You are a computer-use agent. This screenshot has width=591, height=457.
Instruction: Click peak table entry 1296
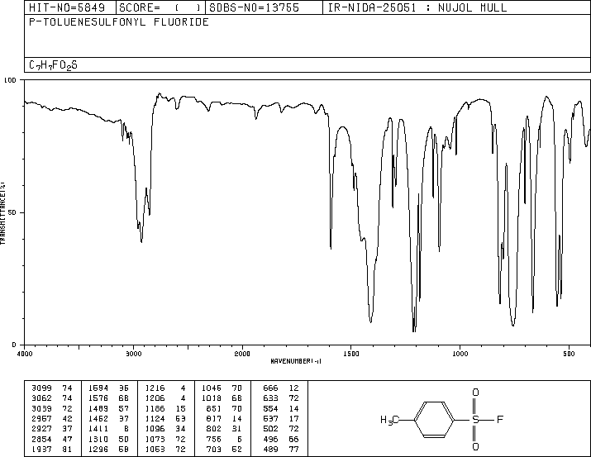point(98,449)
